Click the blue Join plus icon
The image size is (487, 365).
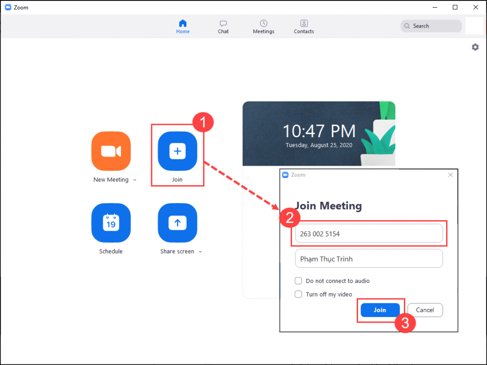[177, 151]
